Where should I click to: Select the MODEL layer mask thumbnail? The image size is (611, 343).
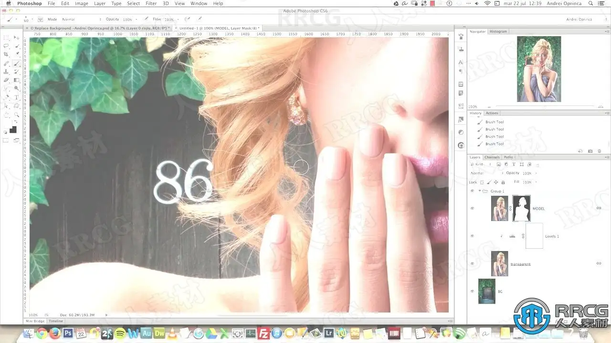click(x=521, y=208)
